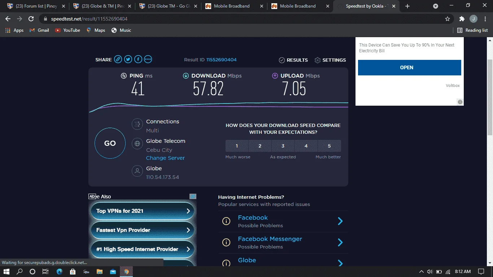Go back to previous page
Viewport: 493px width, 277px height.
8,19
